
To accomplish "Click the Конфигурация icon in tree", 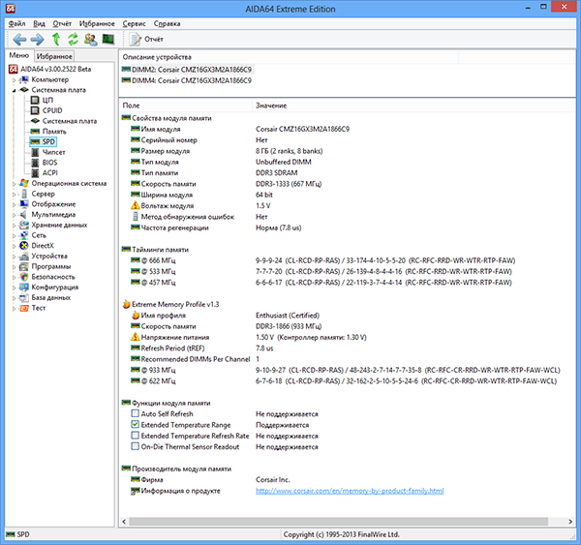I will point(24,288).
